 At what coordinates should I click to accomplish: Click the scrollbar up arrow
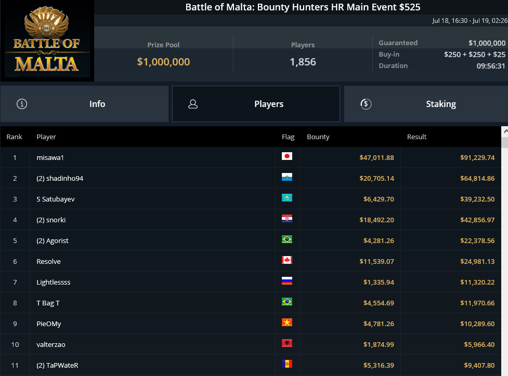(x=505, y=131)
